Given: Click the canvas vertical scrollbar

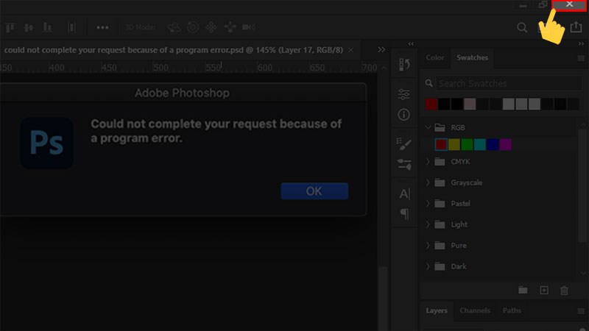Looking at the screenshot, I should (383, 299).
